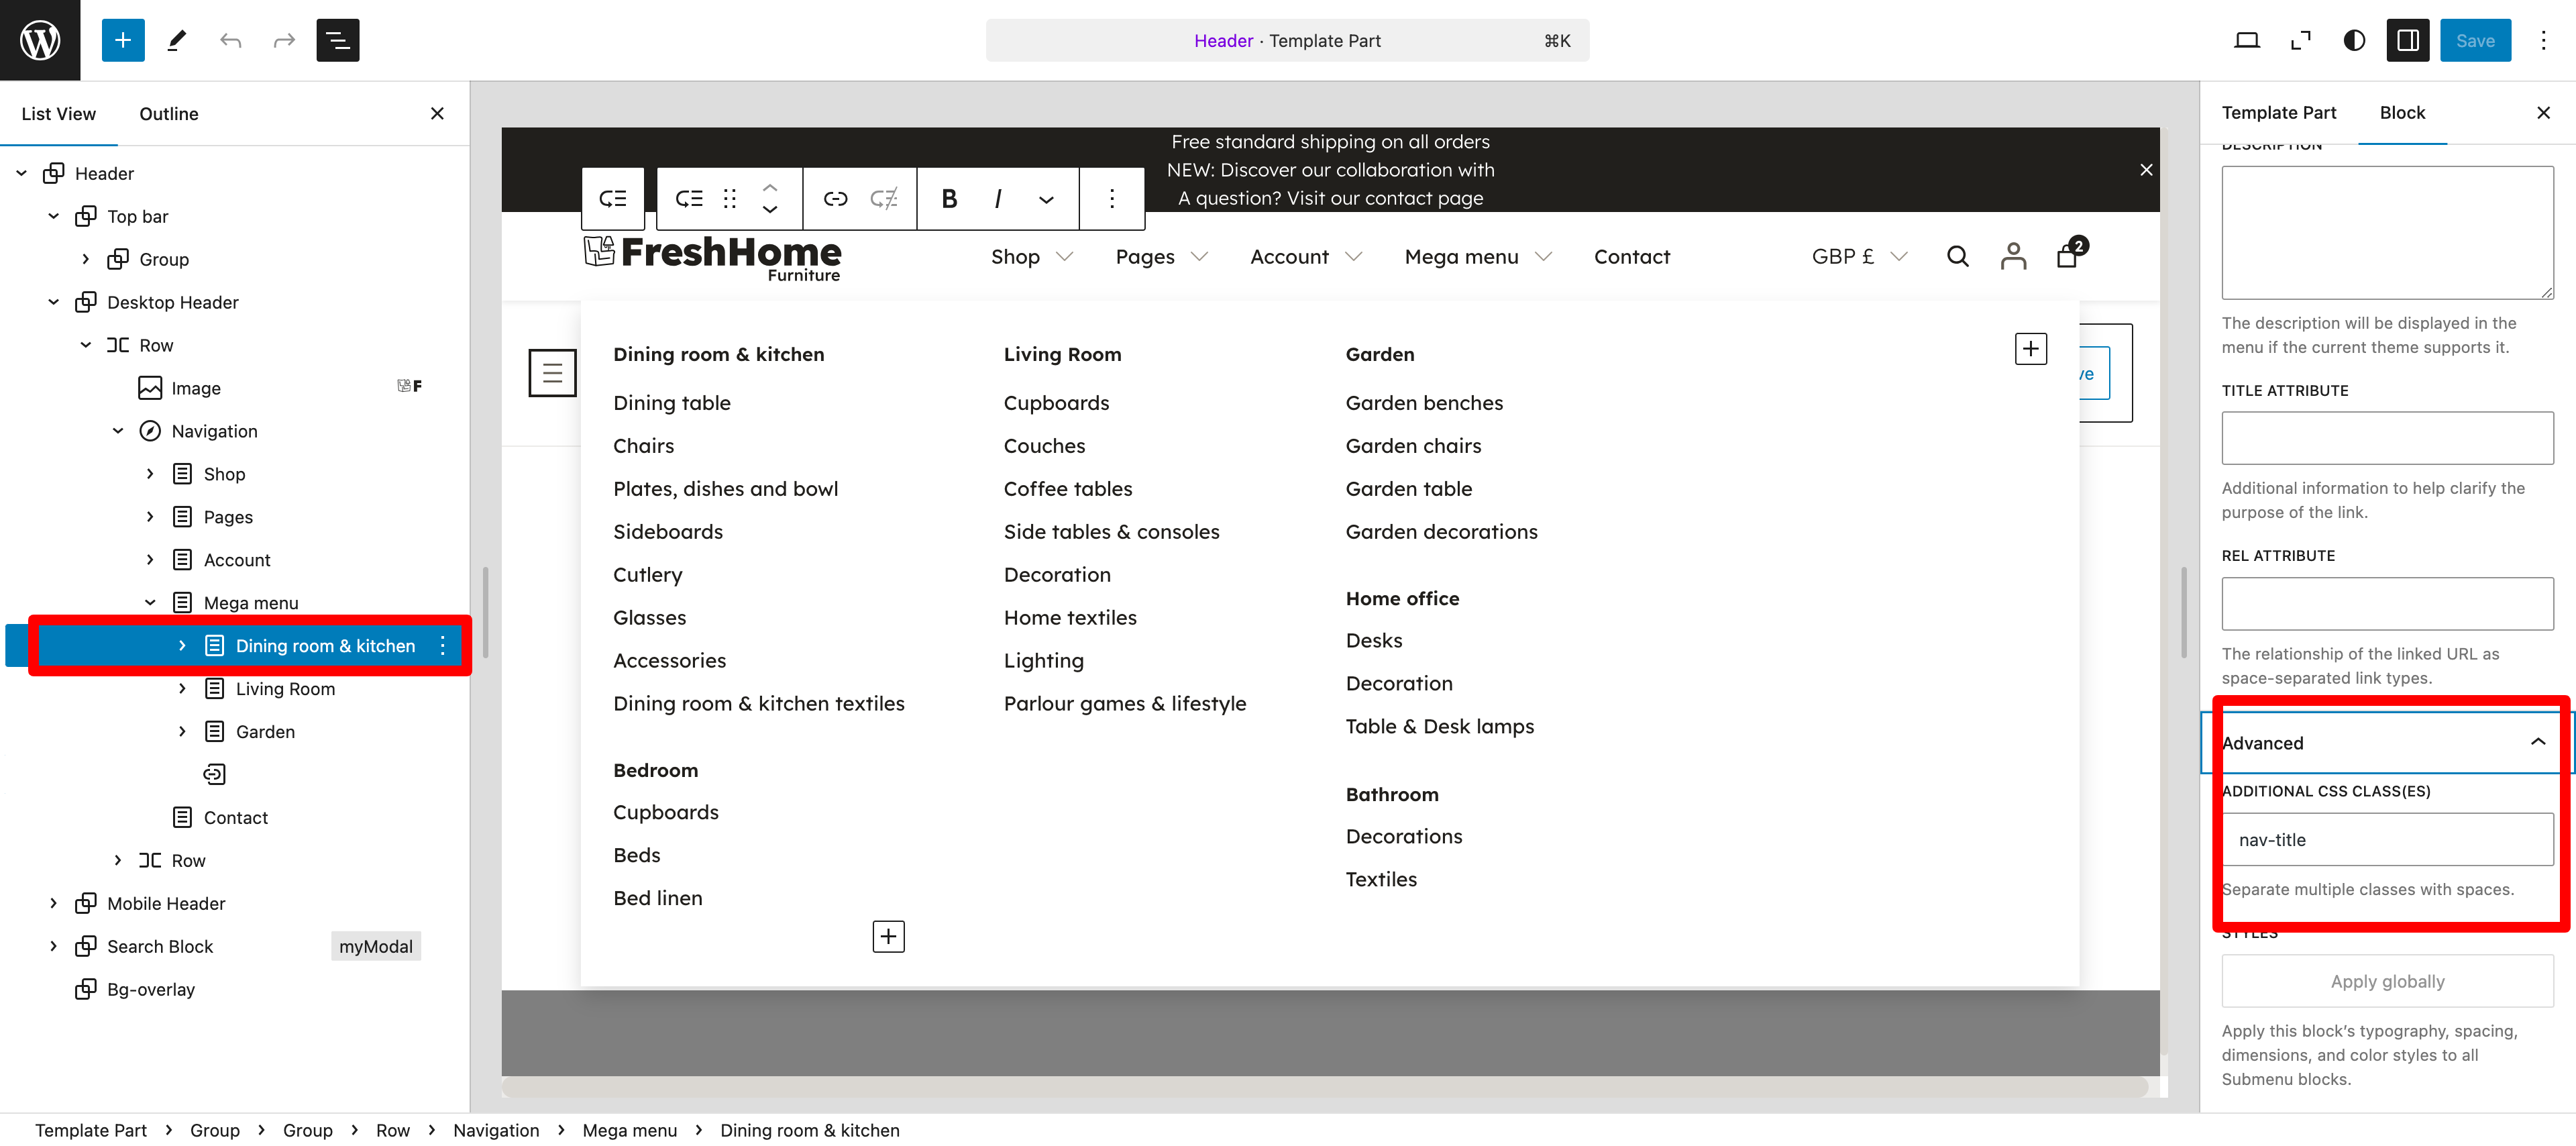Switch to the List View tab
Screen dimensions: 2576x1146
(59, 114)
